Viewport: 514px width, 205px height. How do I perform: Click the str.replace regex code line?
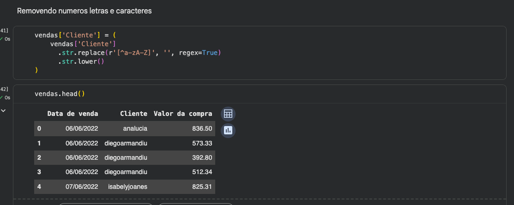click(x=139, y=53)
